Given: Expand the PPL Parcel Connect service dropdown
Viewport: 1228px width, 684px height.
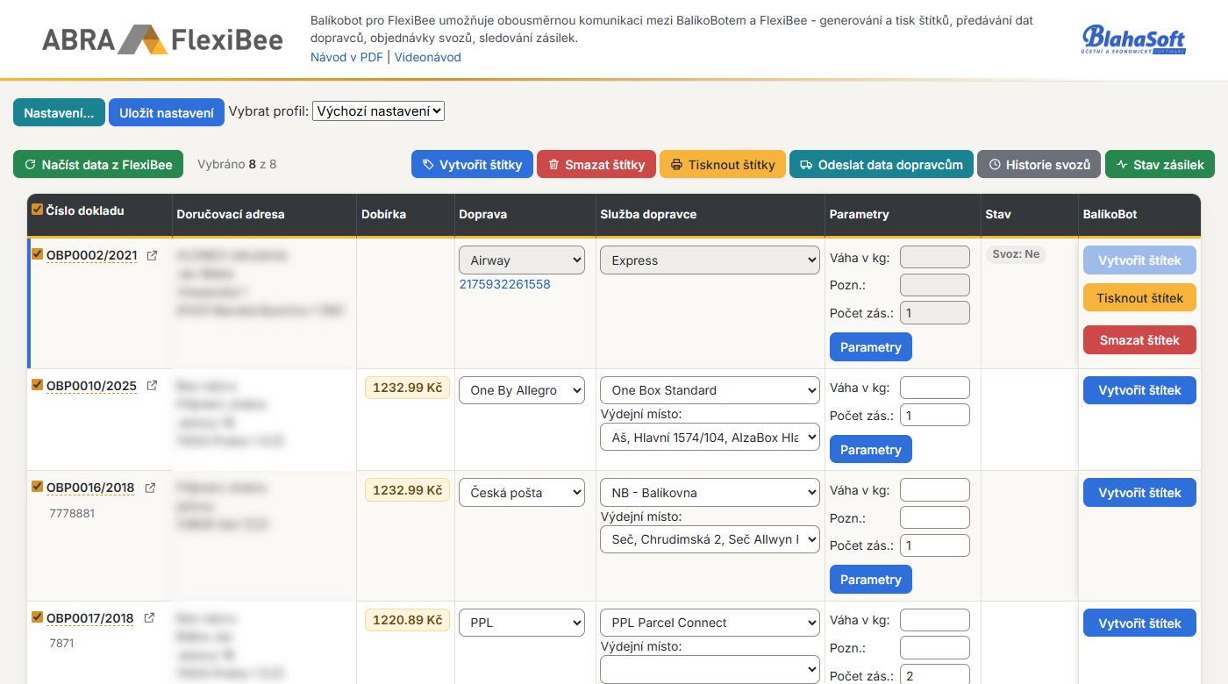Looking at the screenshot, I should click(x=710, y=623).
